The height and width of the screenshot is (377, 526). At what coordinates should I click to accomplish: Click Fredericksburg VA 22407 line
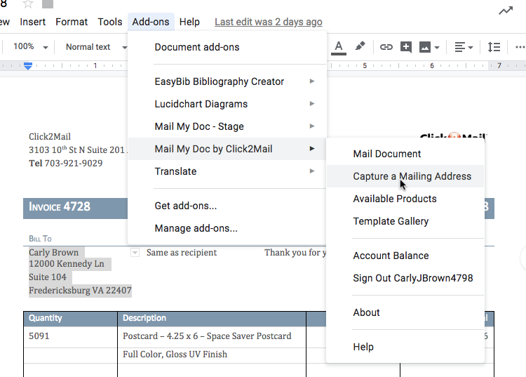point(80,291)
